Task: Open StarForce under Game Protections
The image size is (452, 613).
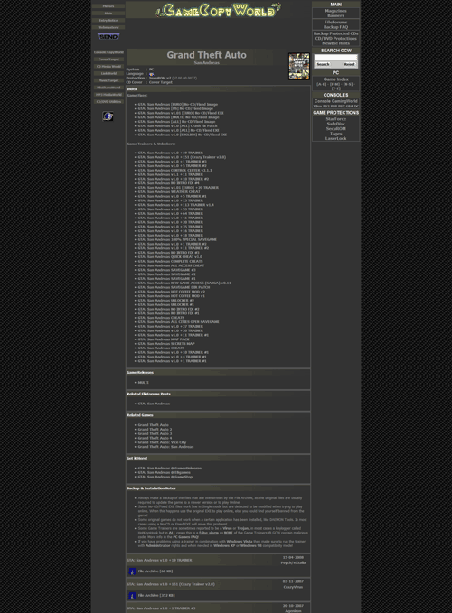Action: [335, 119]
